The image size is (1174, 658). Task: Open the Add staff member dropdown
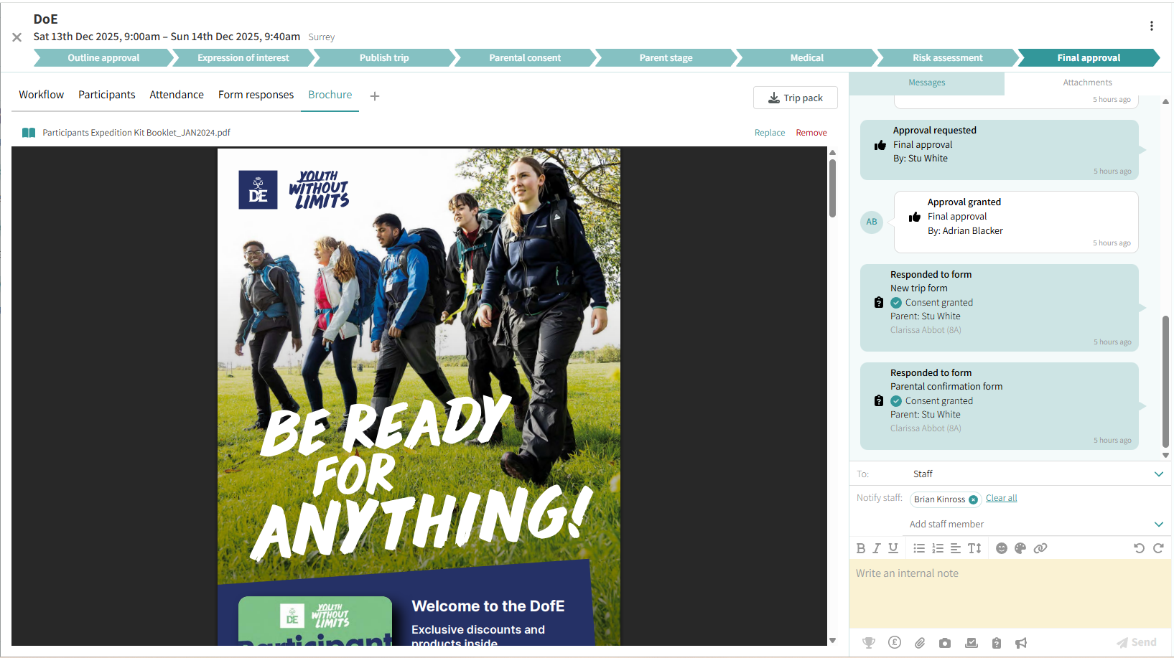1158,525
